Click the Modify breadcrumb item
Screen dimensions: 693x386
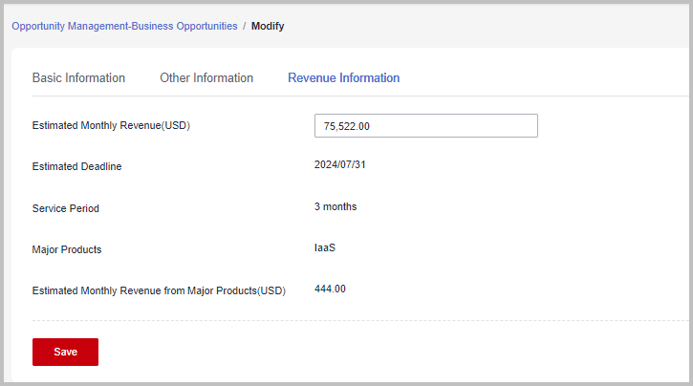pyautogui.click(x=268, y=27)
